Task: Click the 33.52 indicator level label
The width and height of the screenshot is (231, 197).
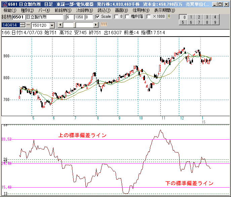Action: (6, 139)
